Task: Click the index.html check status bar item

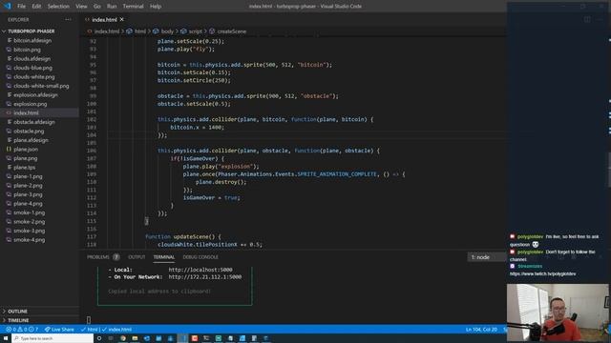Action: coord(116,330)
